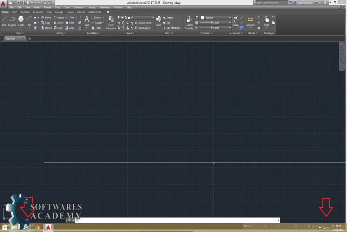Select the Arc tool
Viewport: 347px width, 232px height.
tap(29, 21)
